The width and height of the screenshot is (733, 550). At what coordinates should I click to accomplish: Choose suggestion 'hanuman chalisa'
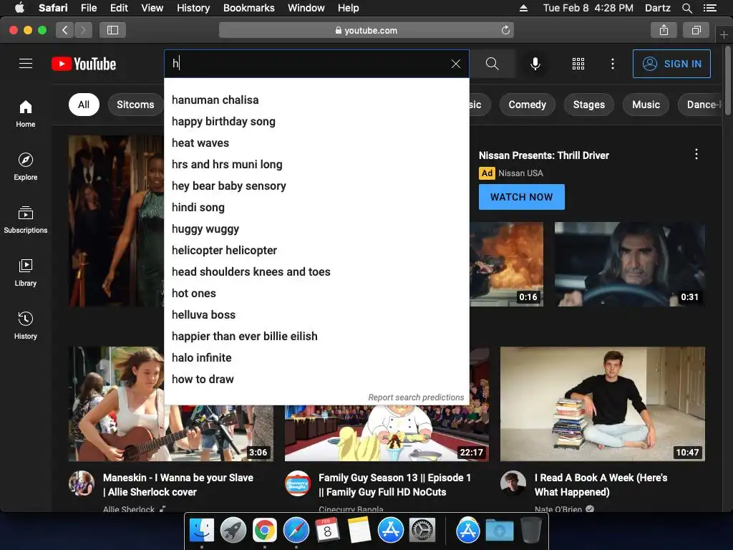(316, 100)
